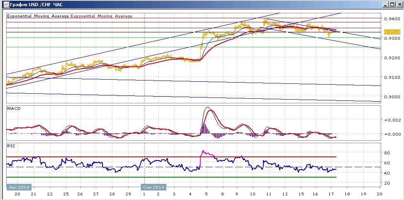This screenshot has width=404, height=200.
Task: Click date 29 on the time axis
Action: point(128,194)
